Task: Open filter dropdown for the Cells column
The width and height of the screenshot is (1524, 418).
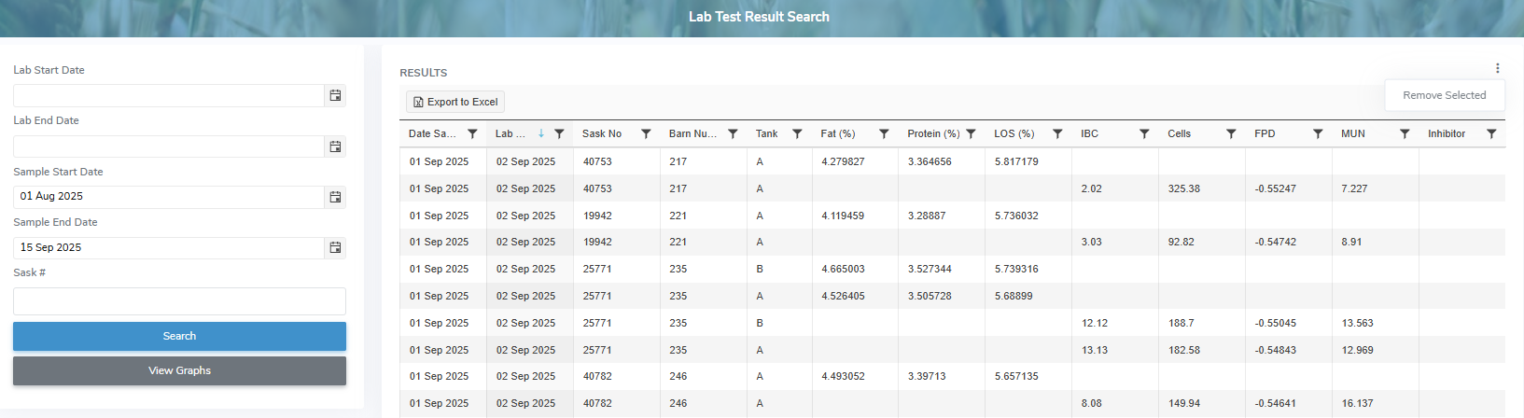Action: point(1231,134)
